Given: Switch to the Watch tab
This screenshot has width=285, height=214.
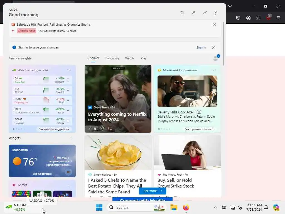Looking at the screenshot, I should [129, 58].
